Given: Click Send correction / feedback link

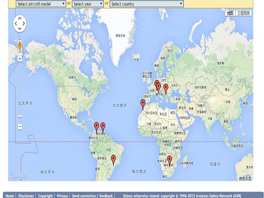Looking at the screenshot, I should pos(92,196).
